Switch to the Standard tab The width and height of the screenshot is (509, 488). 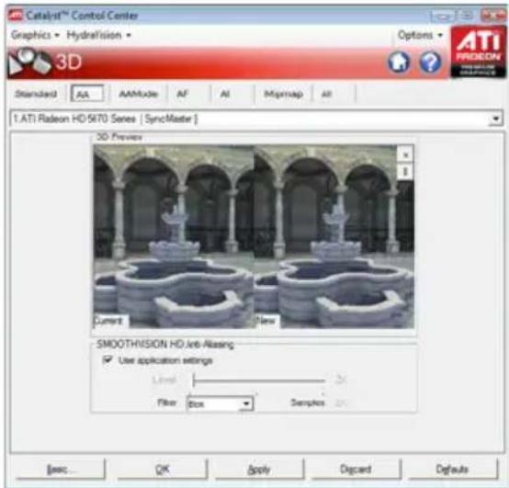click(x=36, y=94)
